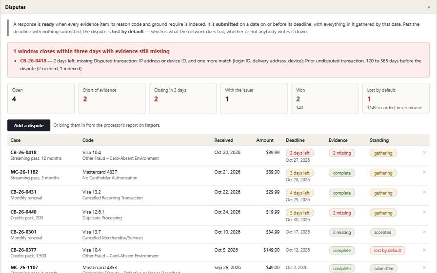Open the CB-26-0418 link in the alert
This screenshot has width=437, height=273.
click(x=33, y=61)
